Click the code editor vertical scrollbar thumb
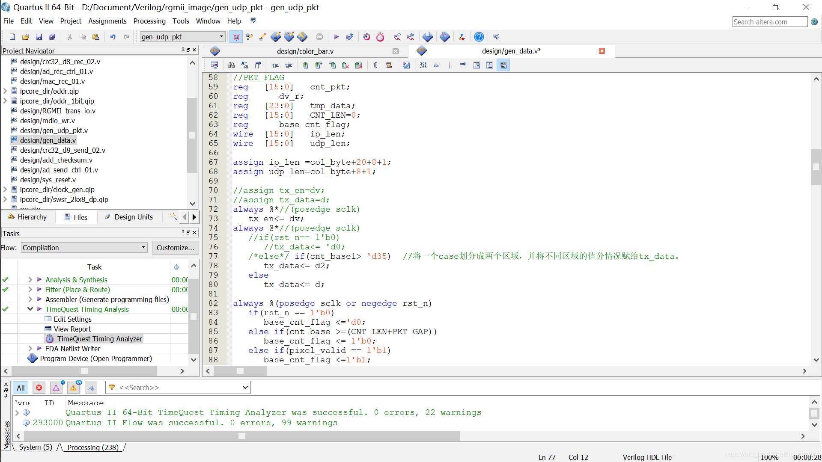The height and width of the screenshot is (462, 822). [816, 167]
